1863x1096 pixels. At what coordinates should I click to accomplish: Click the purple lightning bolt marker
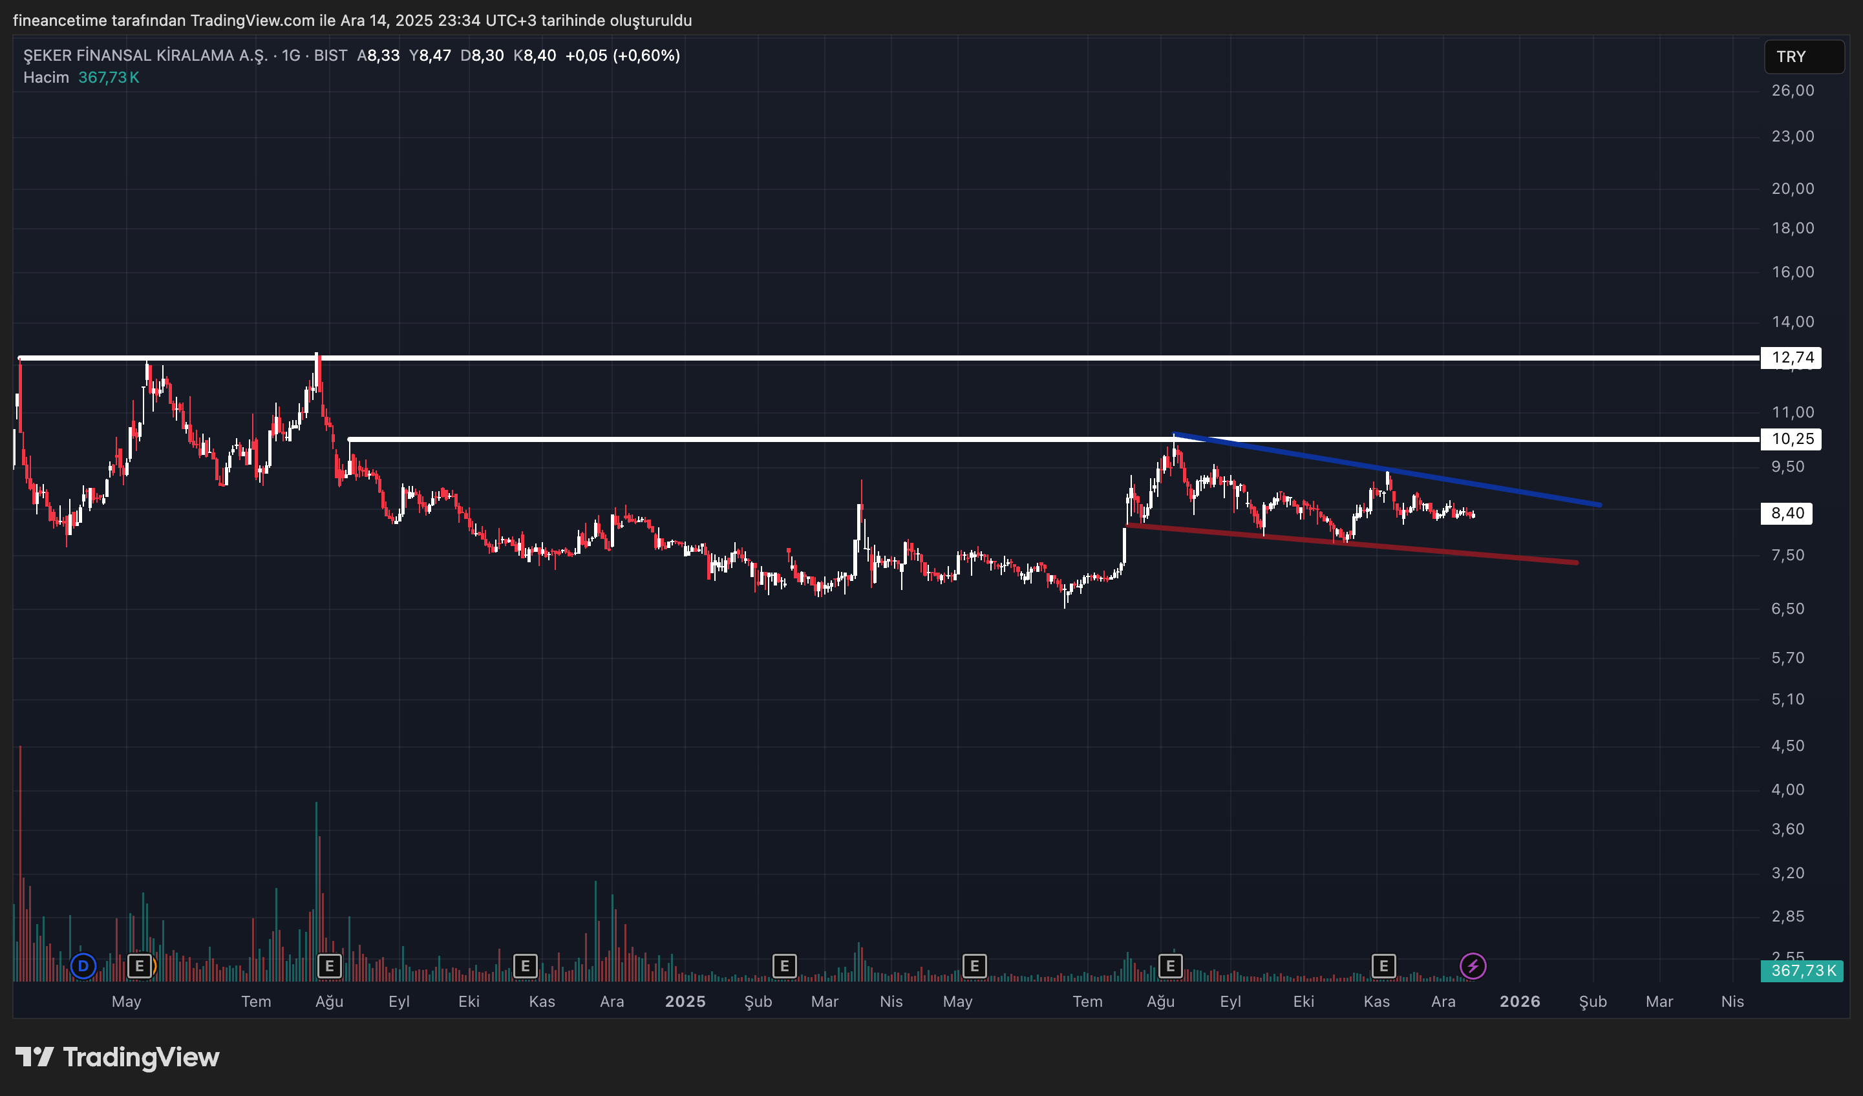click(1473, 965)
